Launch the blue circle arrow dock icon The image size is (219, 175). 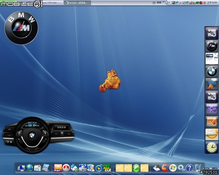[99, 168]
